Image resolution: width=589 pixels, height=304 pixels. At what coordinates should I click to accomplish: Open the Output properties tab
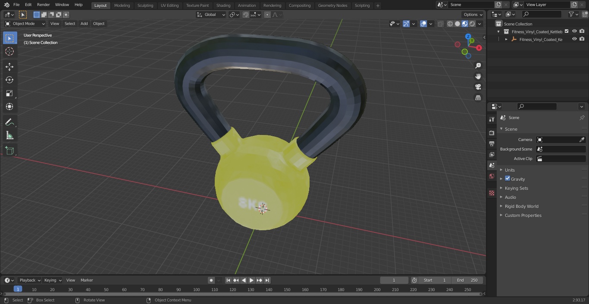[x=492, y=144]
